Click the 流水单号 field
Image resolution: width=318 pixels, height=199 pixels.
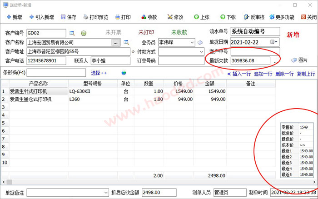[x=255, y=31]
